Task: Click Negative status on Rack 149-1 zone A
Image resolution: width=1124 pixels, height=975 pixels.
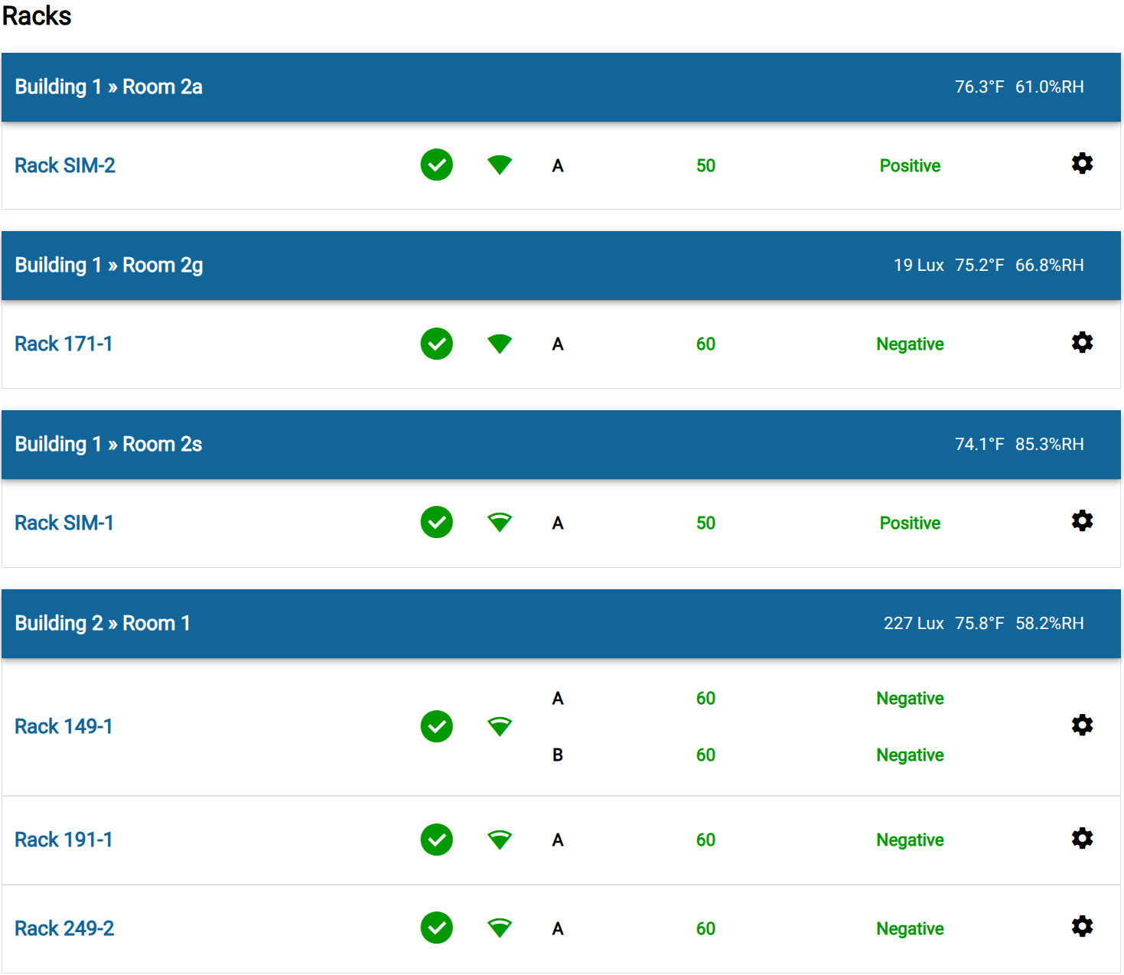Action: (x=910, y=698)
